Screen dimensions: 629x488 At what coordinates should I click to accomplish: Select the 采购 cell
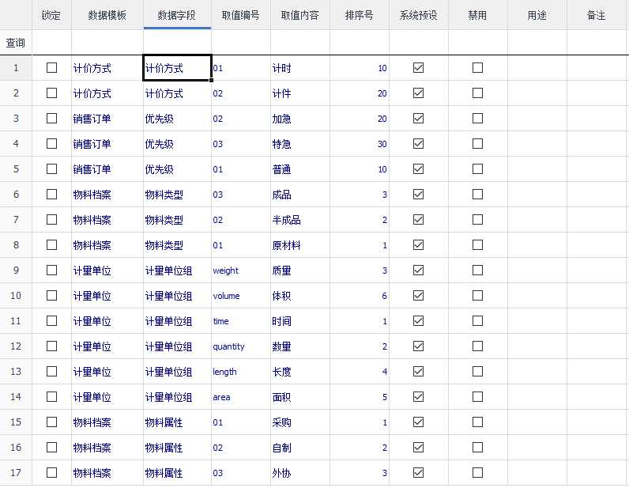(300, 422)
